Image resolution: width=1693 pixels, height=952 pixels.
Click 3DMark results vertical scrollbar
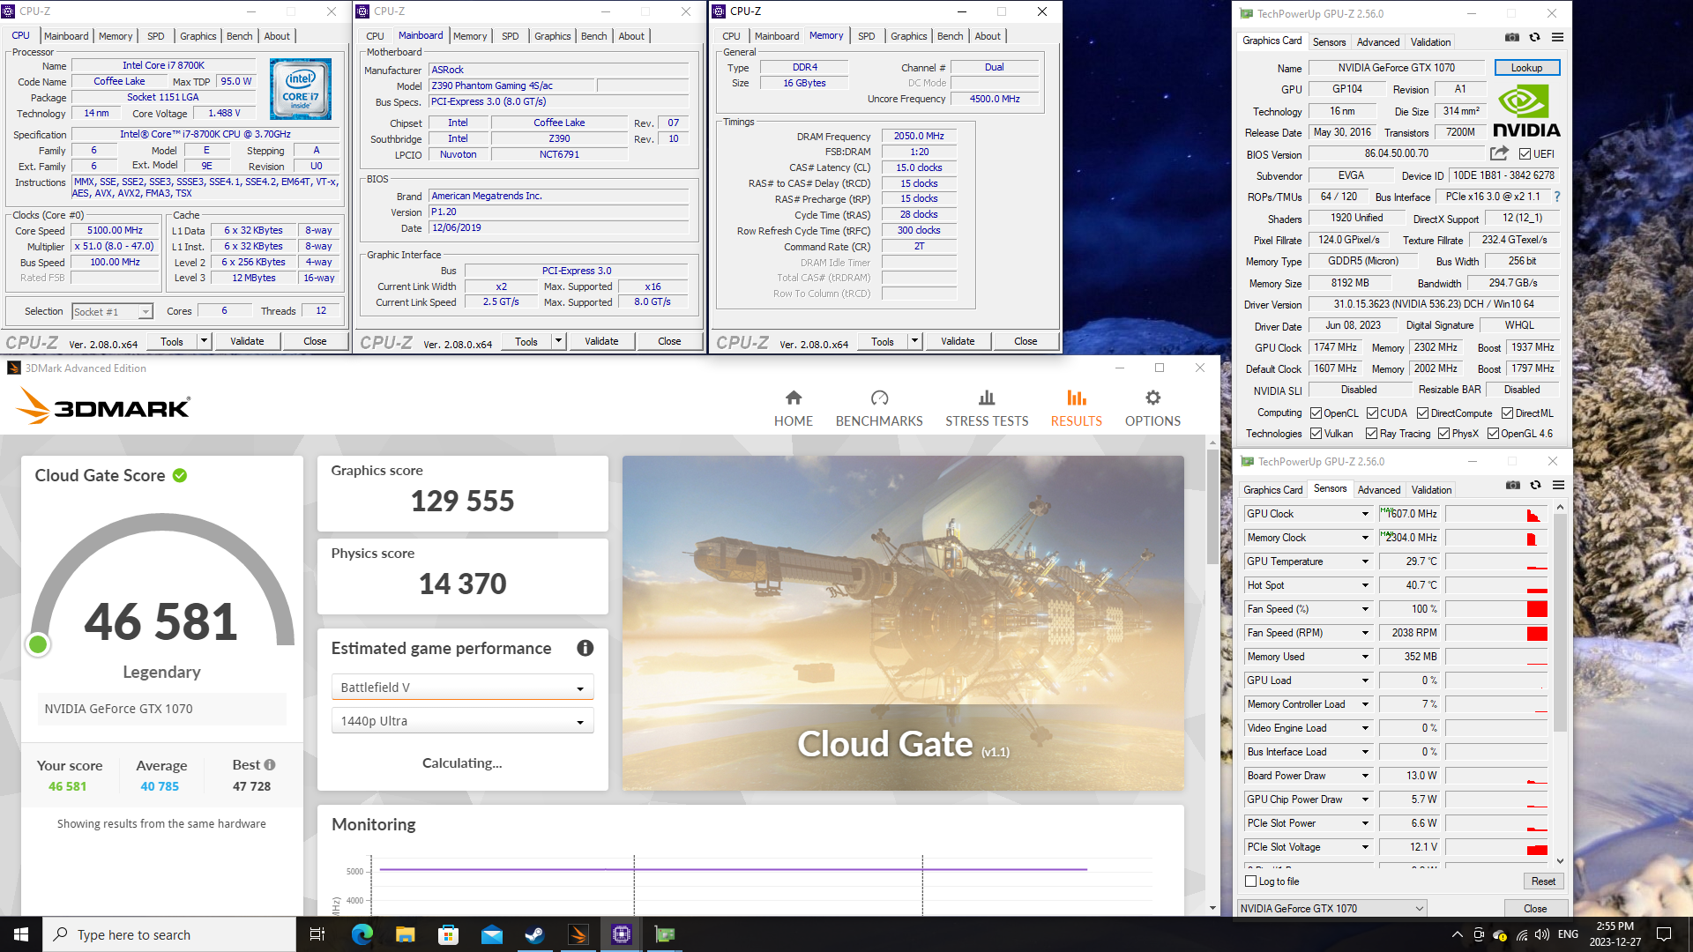coord(1212,507)
